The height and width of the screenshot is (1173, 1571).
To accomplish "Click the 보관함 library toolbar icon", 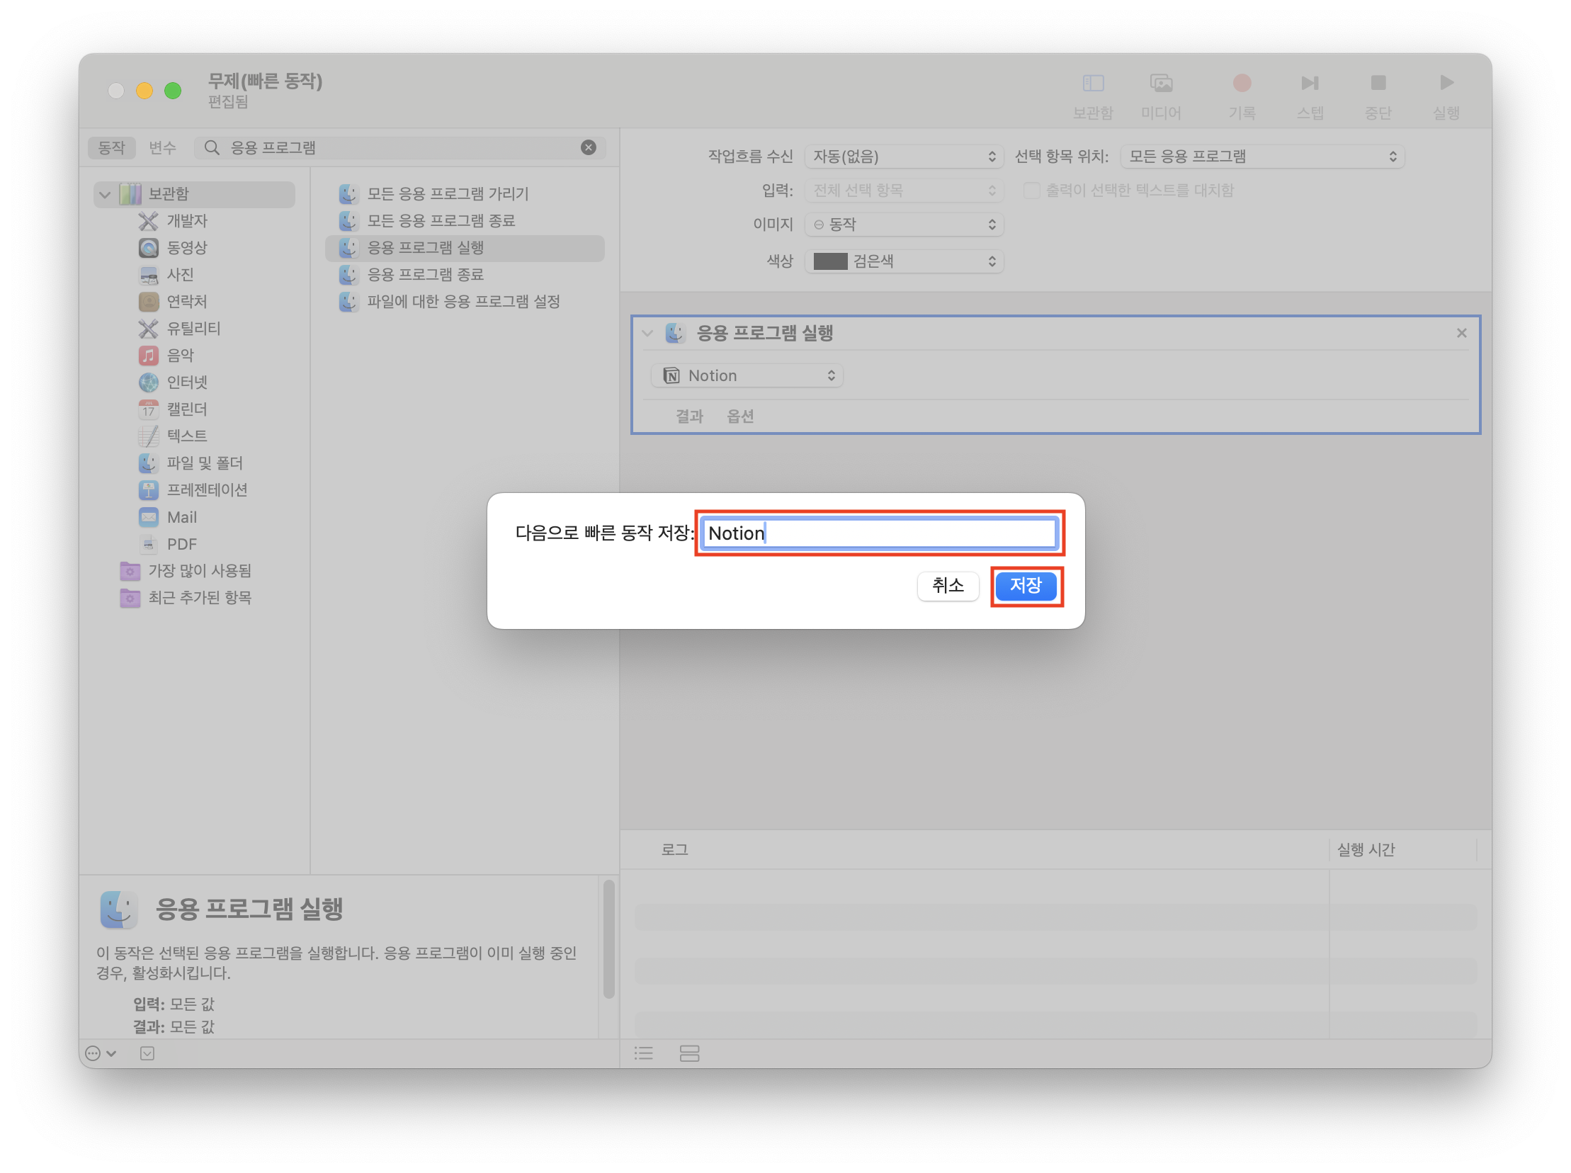I will tap(1092, 84).
